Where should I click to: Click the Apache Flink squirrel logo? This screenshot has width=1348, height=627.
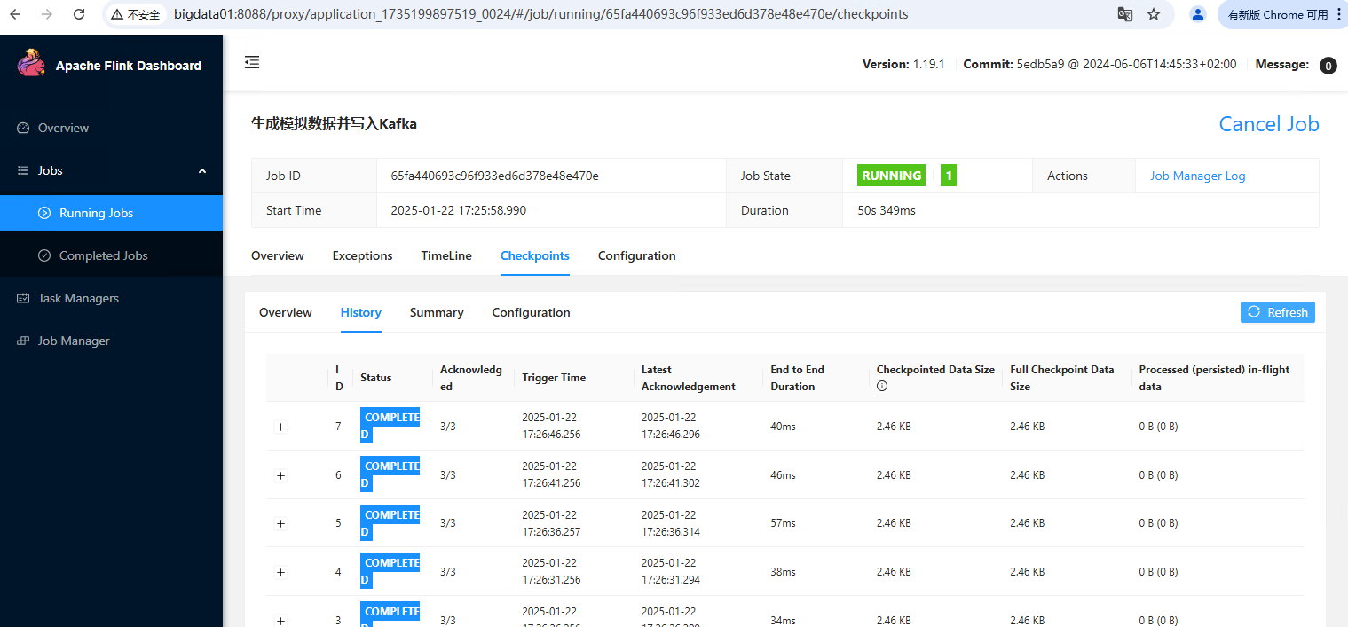31,64
